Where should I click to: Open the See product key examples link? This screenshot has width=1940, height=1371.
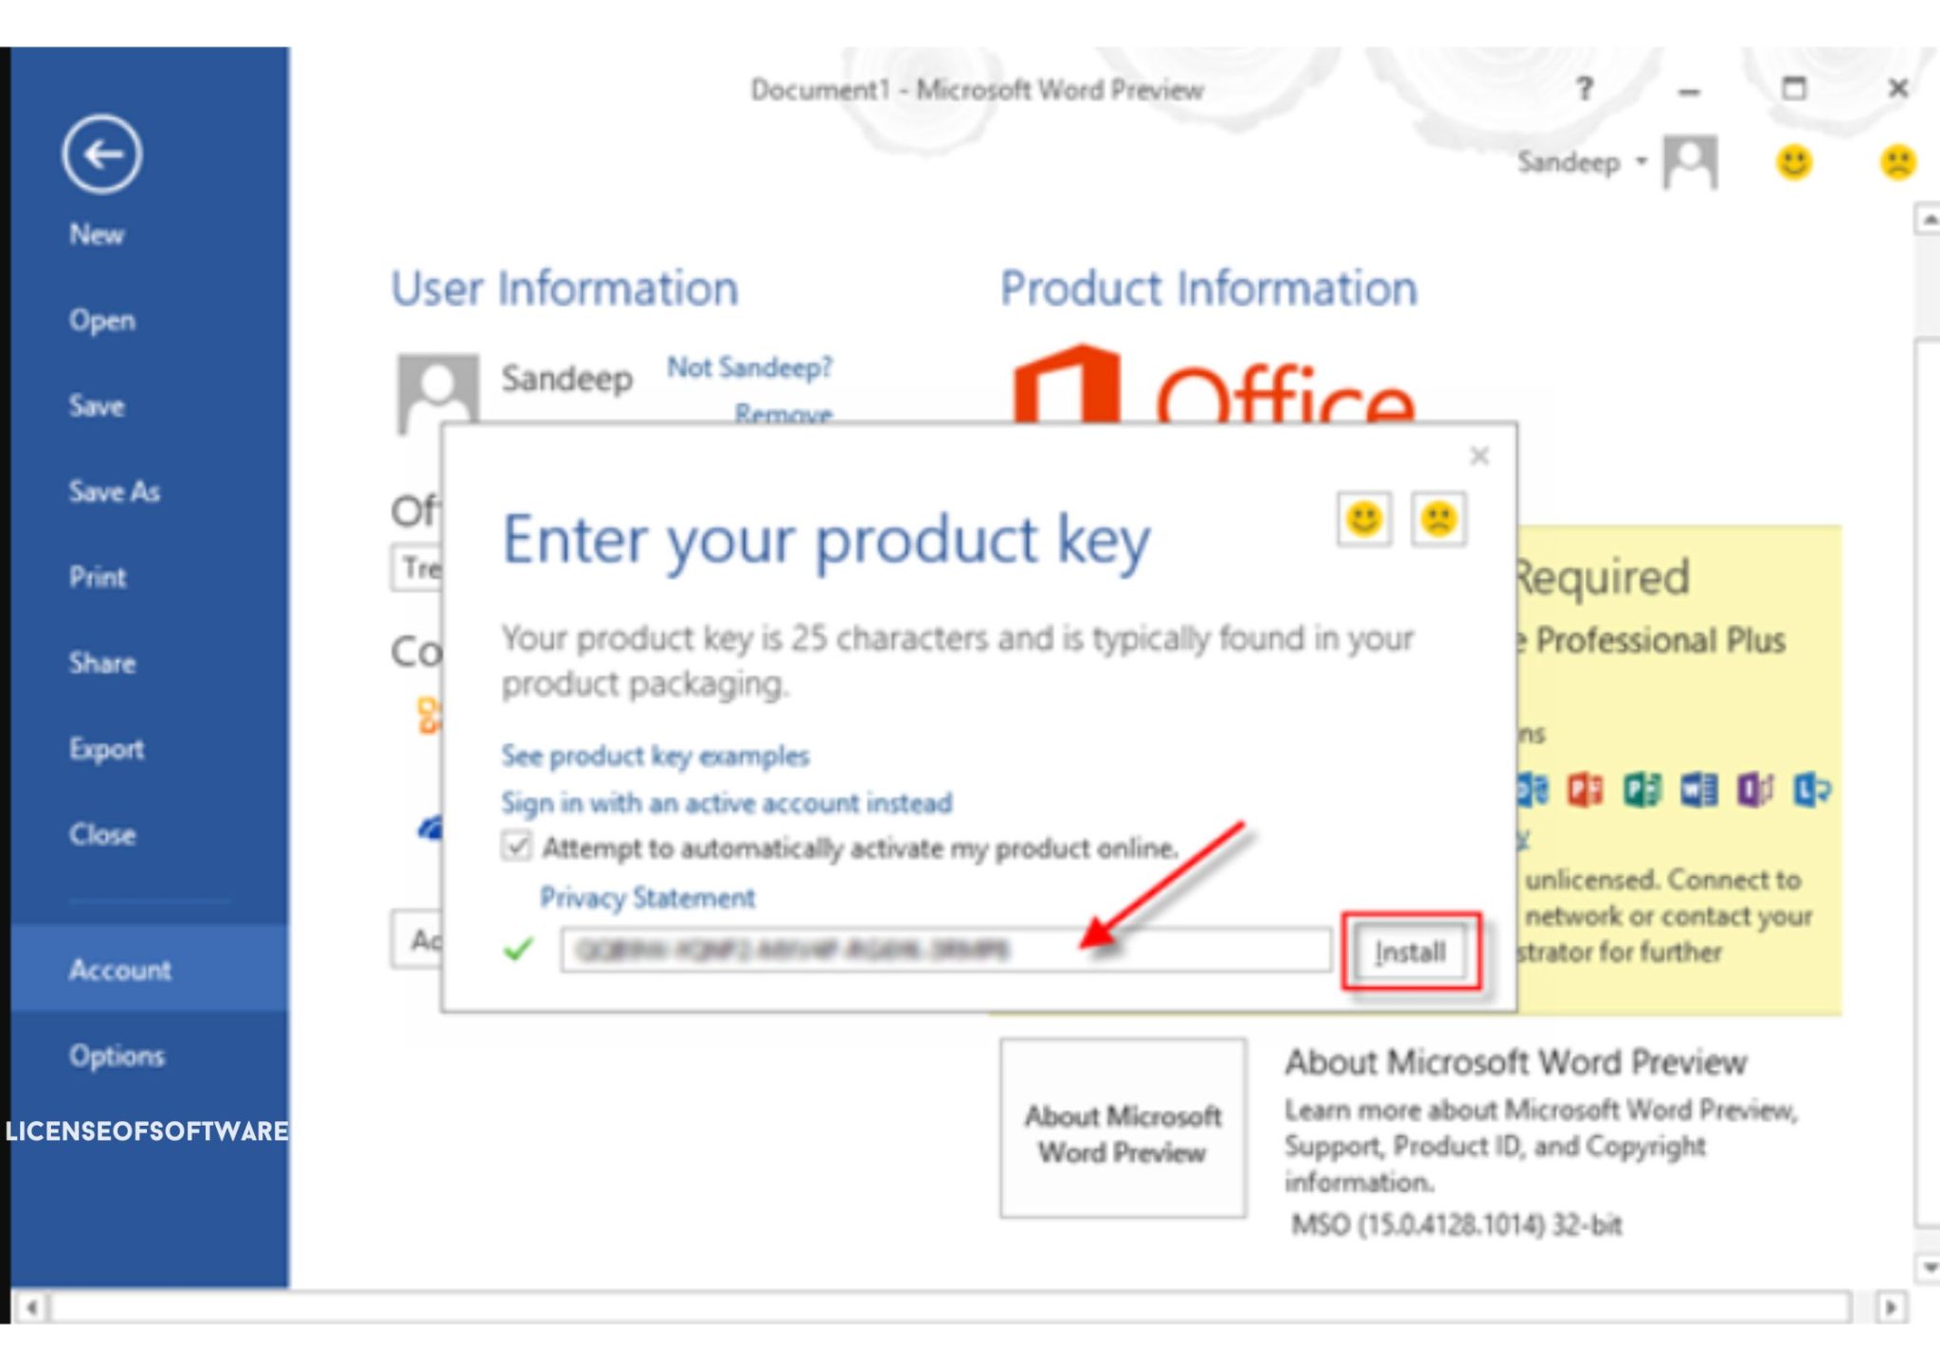655,756
